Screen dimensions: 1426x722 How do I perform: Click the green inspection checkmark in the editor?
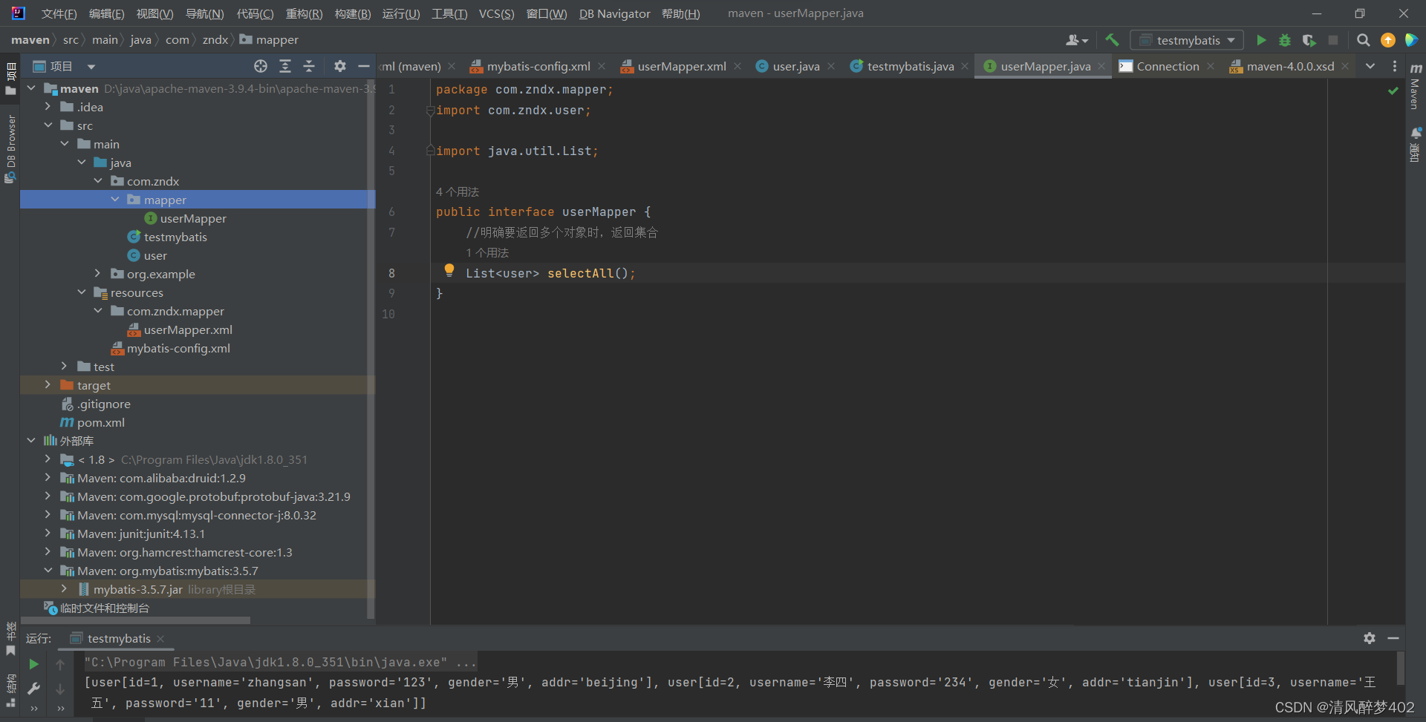pos(1393,91)
